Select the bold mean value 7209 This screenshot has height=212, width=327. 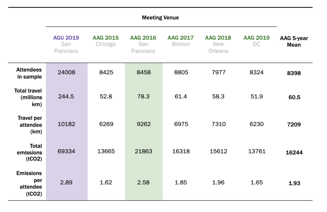point(294,125)
